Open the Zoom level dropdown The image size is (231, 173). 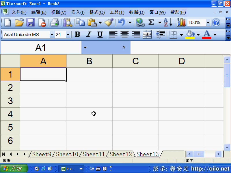click(208, 22)
